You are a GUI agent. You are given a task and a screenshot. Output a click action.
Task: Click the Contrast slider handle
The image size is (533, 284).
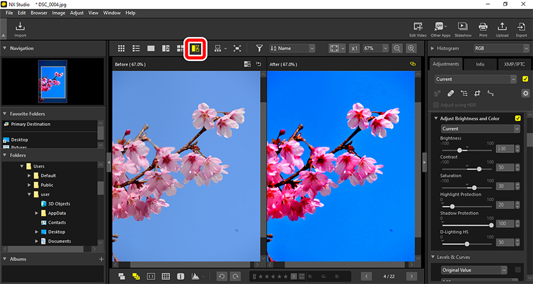click(x=479, y=169)
